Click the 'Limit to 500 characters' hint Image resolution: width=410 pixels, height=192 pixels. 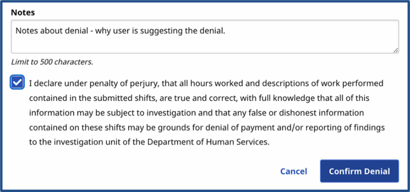pos(52,62)
